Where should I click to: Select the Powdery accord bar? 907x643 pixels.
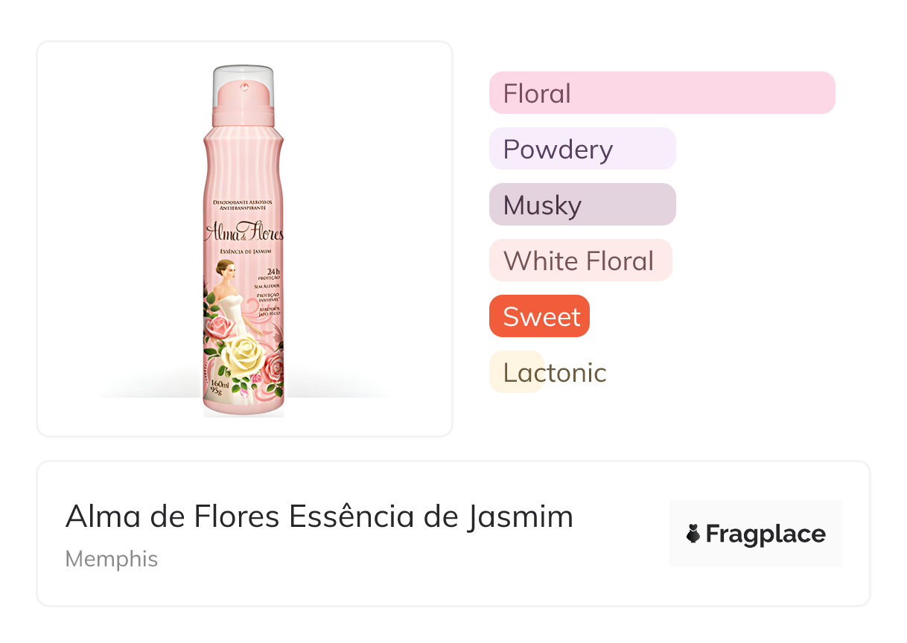coord(582,149)
